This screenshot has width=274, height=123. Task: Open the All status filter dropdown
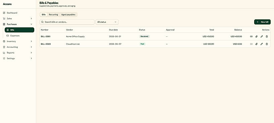click(x=107, y=22)
